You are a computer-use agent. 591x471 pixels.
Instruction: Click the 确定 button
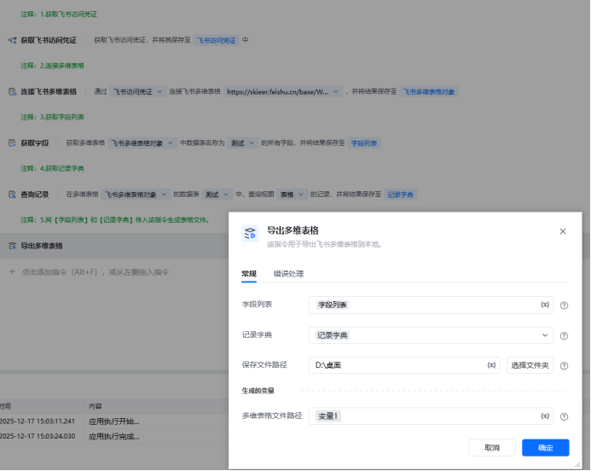[546, 448]
